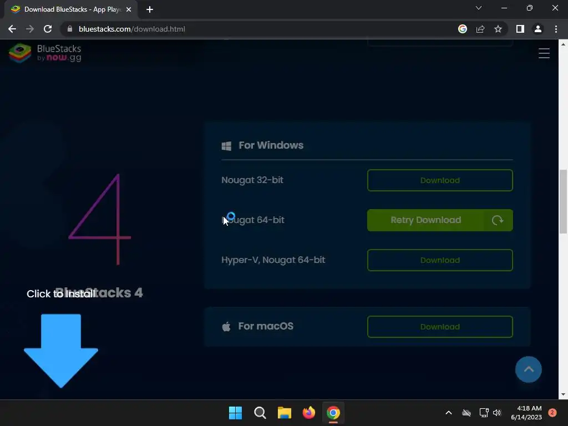Launch Firefox from taskbar
This screenshot has width=568, height=426.
308,413
